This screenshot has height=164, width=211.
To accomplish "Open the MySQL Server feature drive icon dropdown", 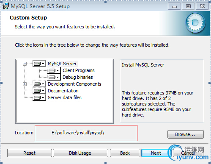I will [x=39, y=64].
